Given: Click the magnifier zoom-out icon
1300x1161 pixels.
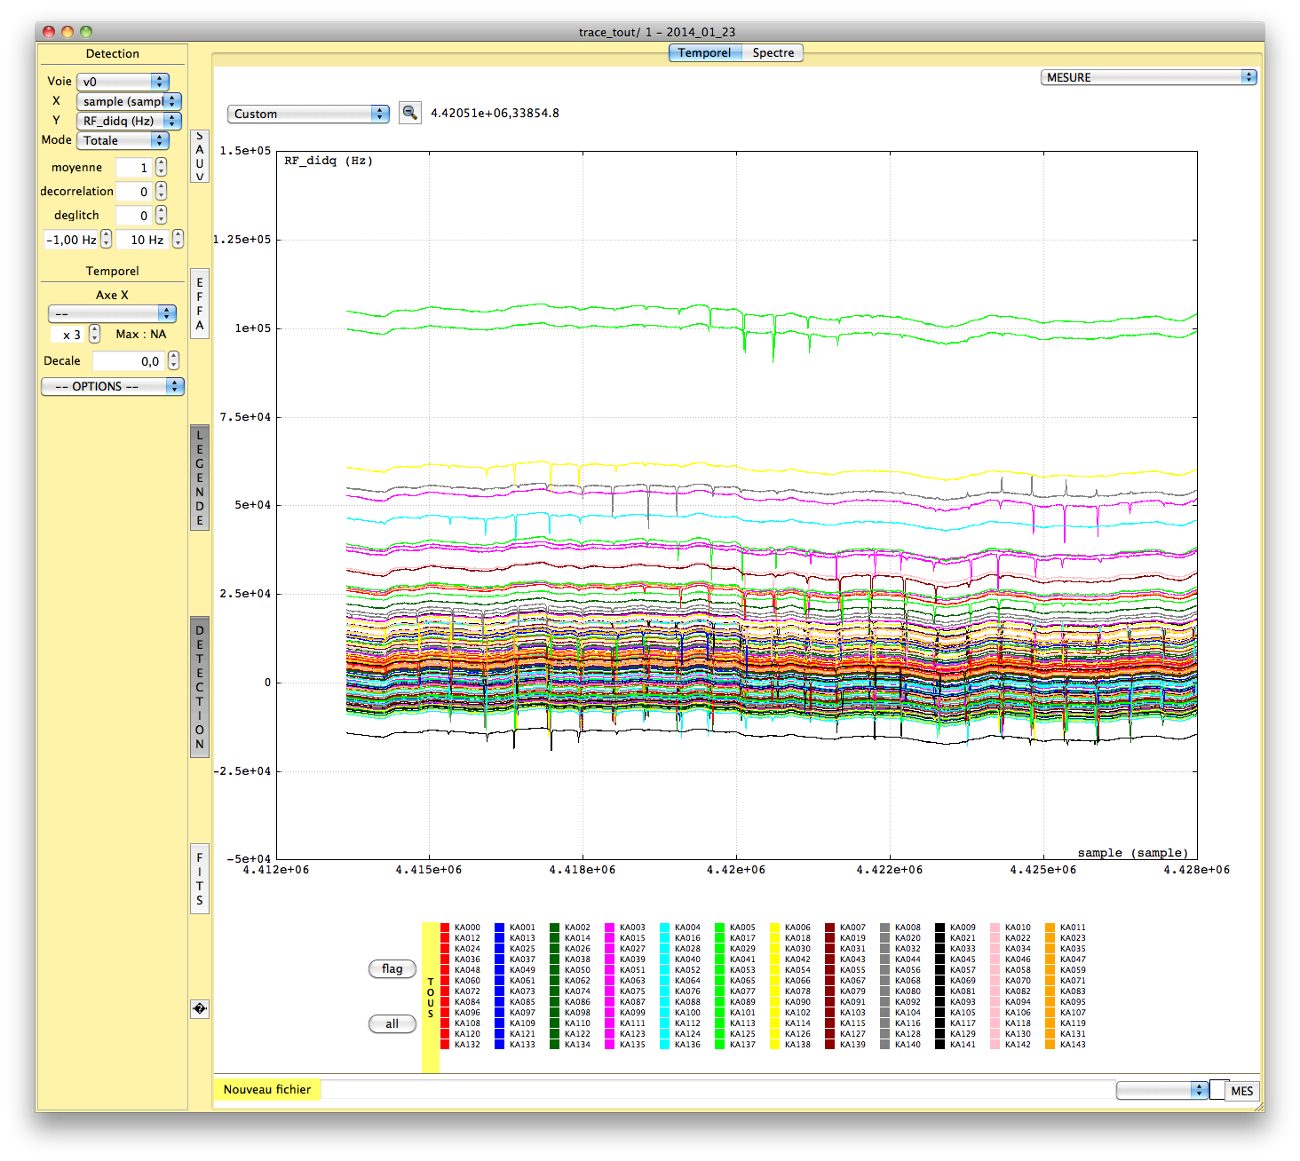Looking at the screenshot, I should (409, 113).
